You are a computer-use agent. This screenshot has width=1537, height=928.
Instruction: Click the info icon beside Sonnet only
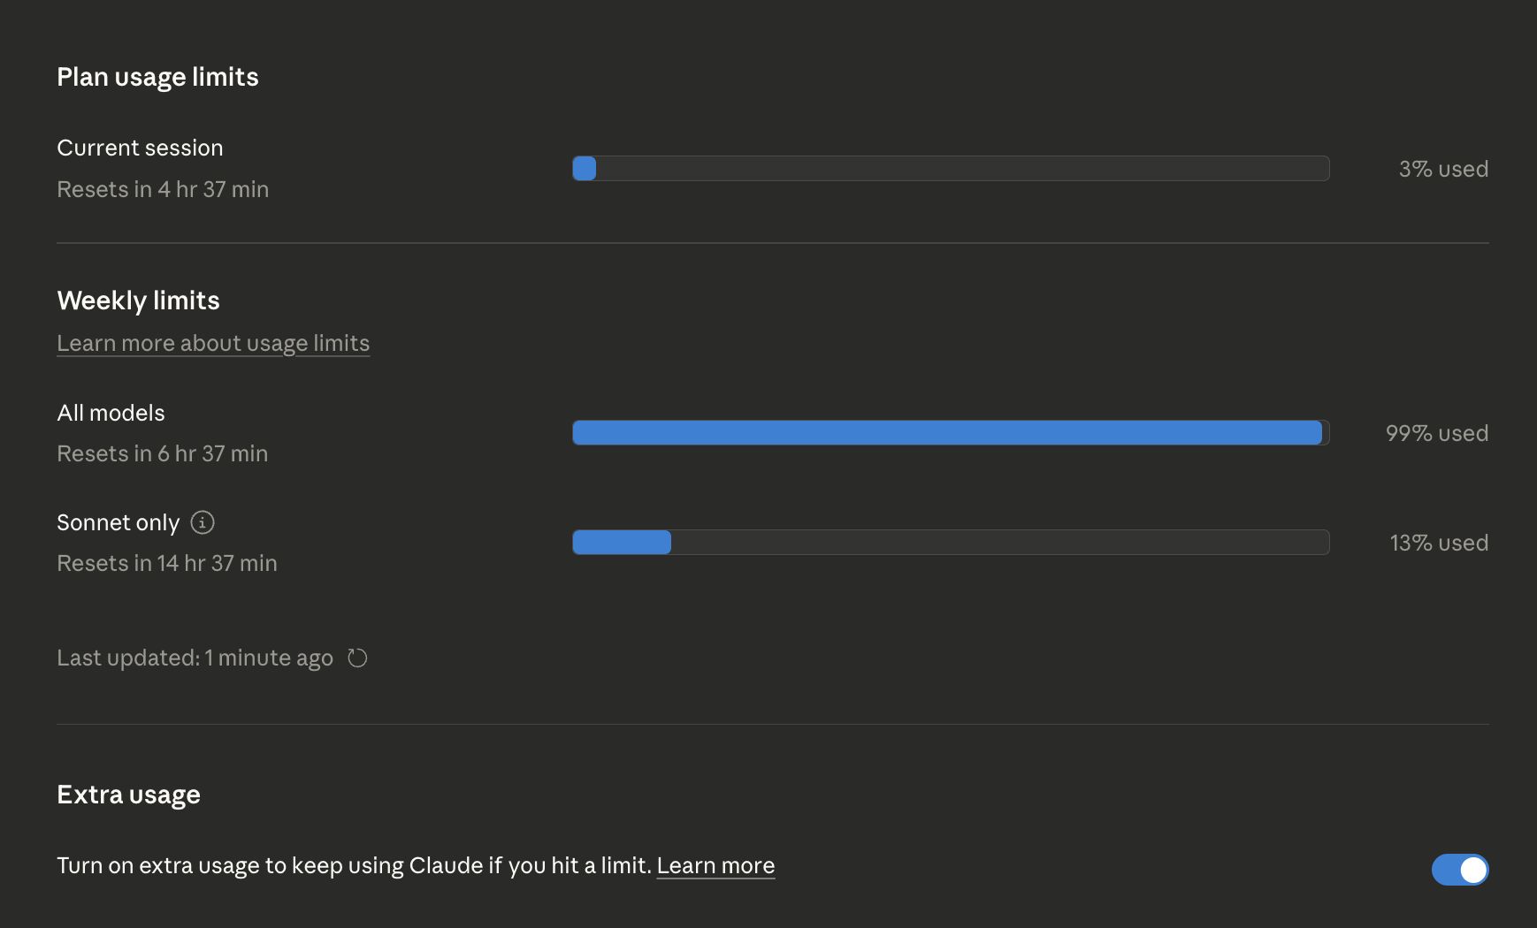point(203,522)
